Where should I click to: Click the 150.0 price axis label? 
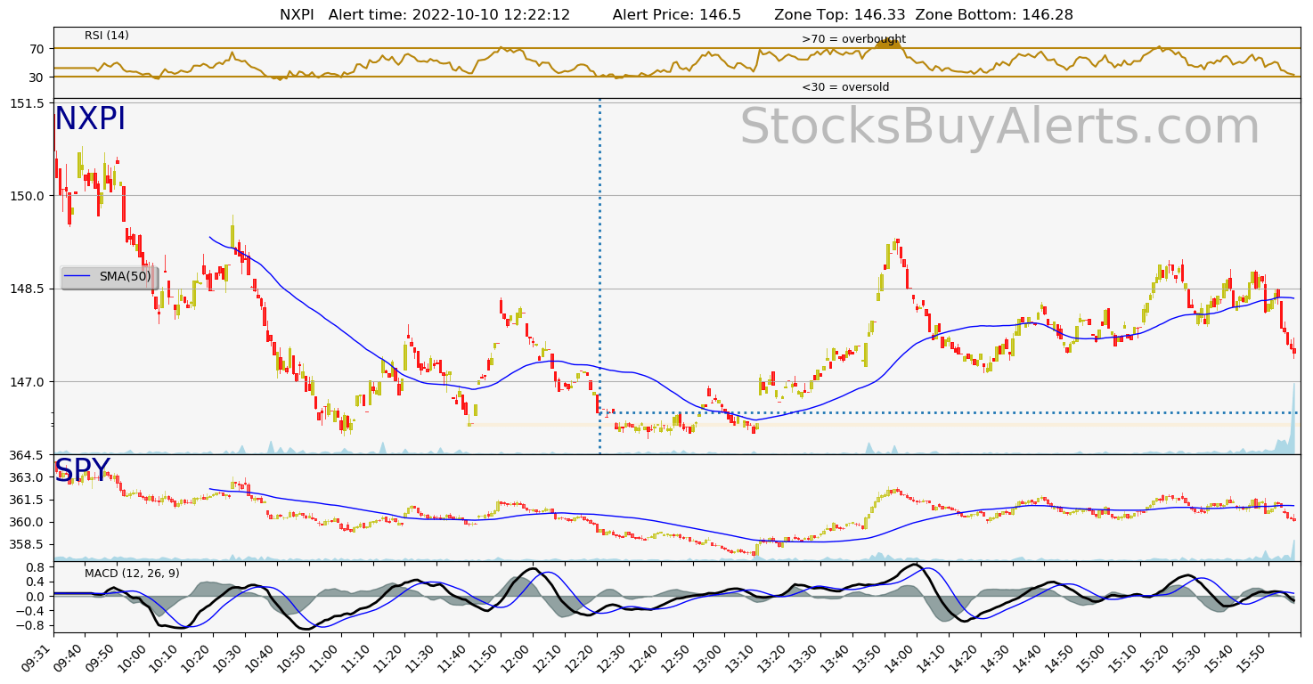click(x=28, y=196)
